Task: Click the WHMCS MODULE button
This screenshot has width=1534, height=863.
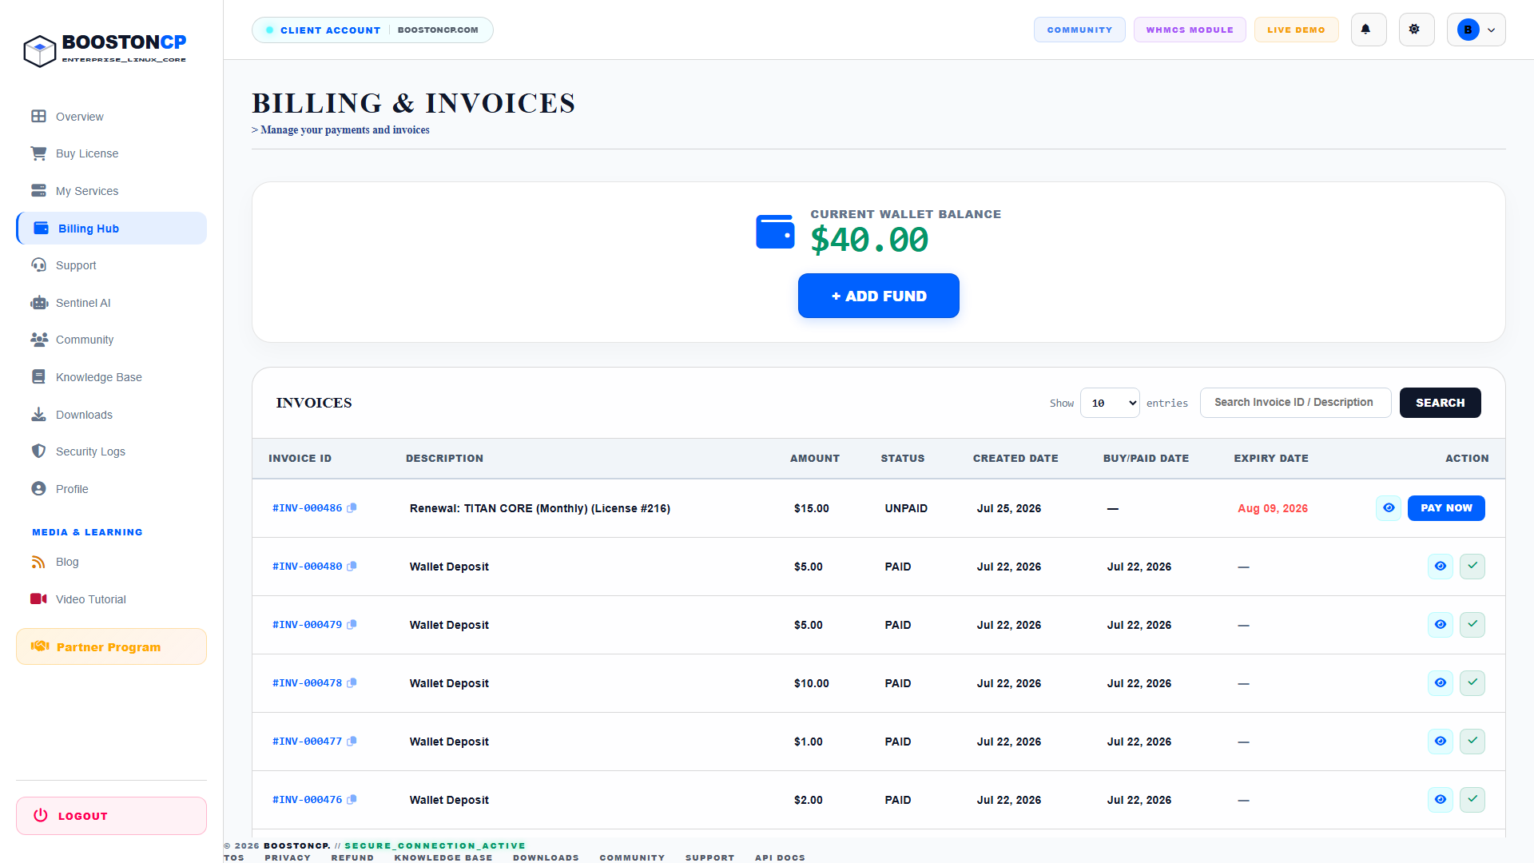Action: point(1190,30)
